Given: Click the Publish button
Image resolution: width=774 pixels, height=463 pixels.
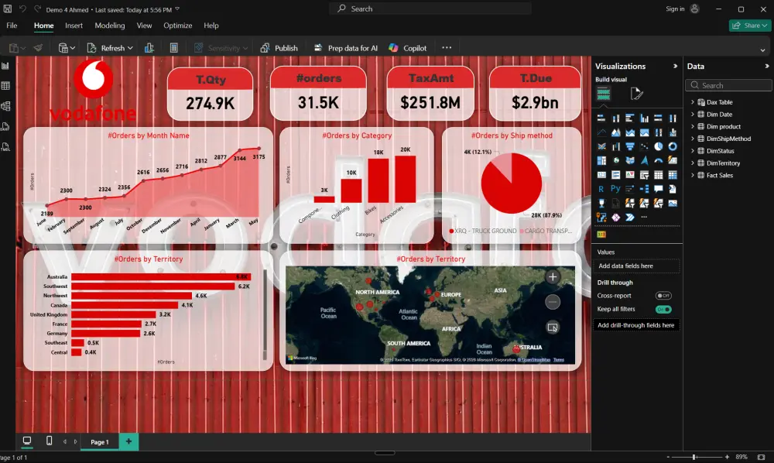Looking at the screenshot, I should tap(279, 48).
